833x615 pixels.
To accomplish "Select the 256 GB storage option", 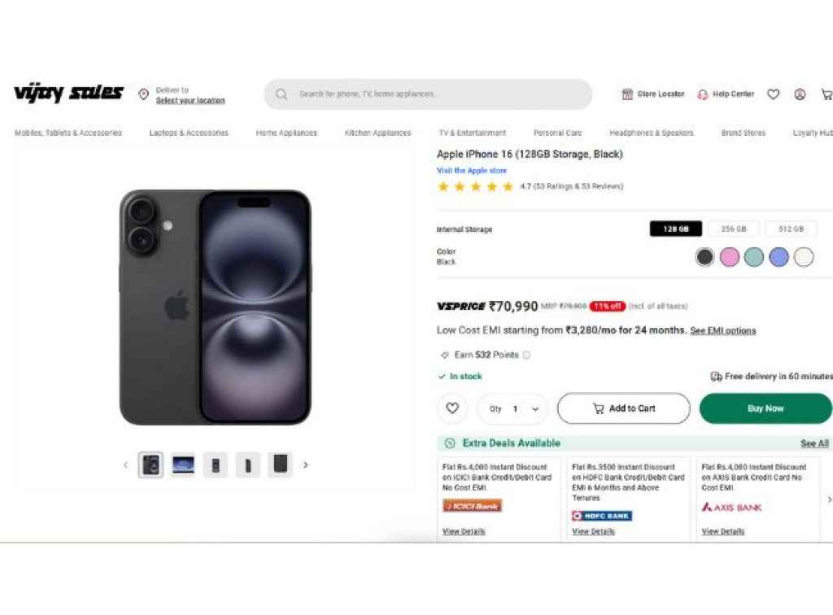I will coord(733,229).
